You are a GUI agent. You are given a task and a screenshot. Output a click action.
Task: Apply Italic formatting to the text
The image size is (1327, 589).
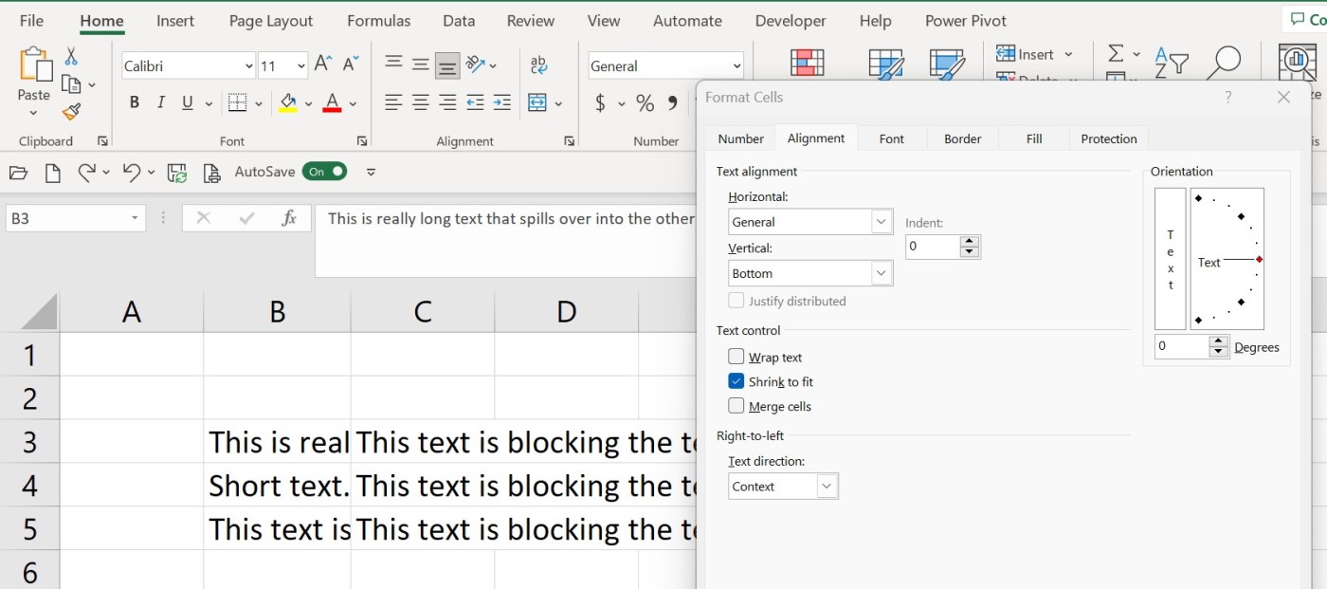point(160,103)
